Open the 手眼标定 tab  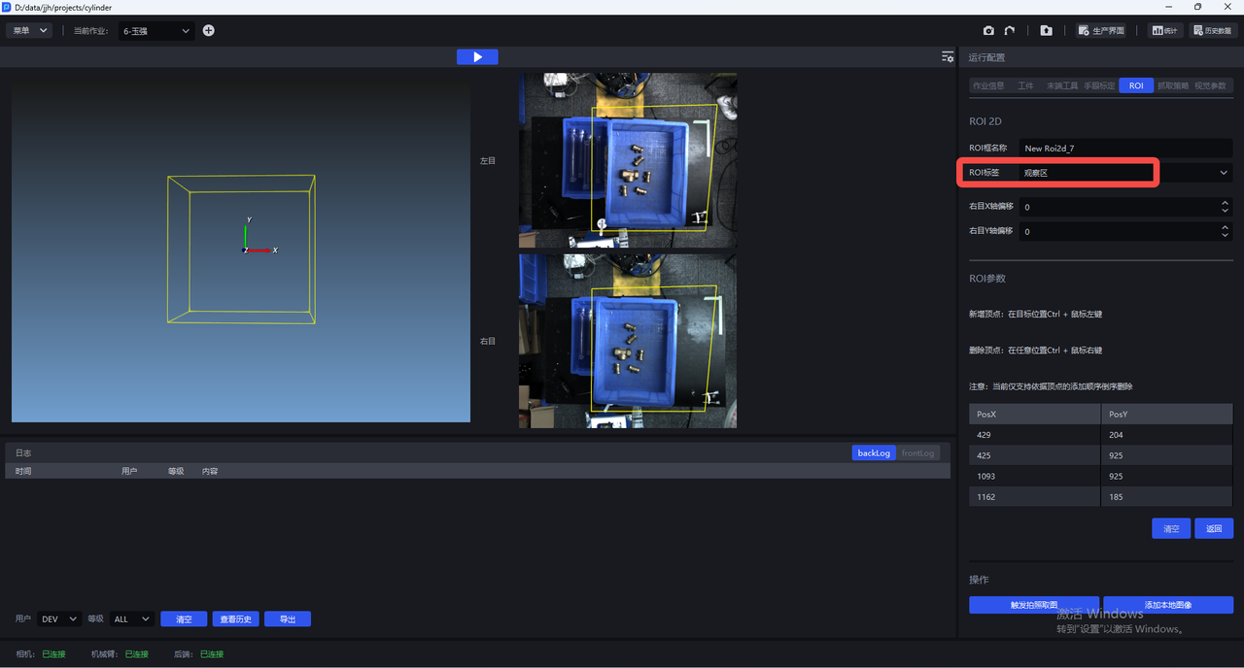(x=1099, y=85)
